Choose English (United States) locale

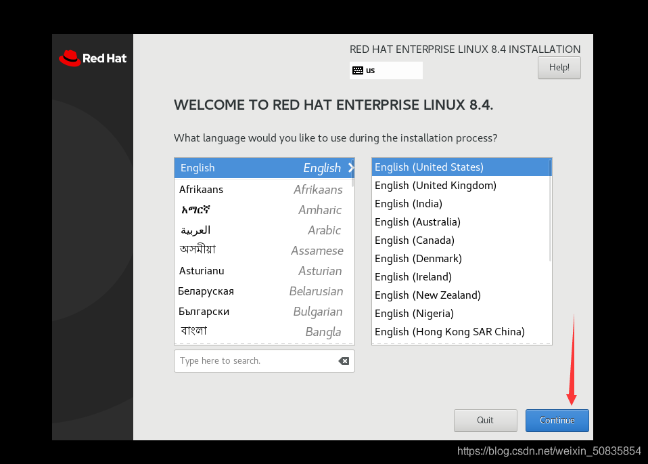[x=461, y=167]
